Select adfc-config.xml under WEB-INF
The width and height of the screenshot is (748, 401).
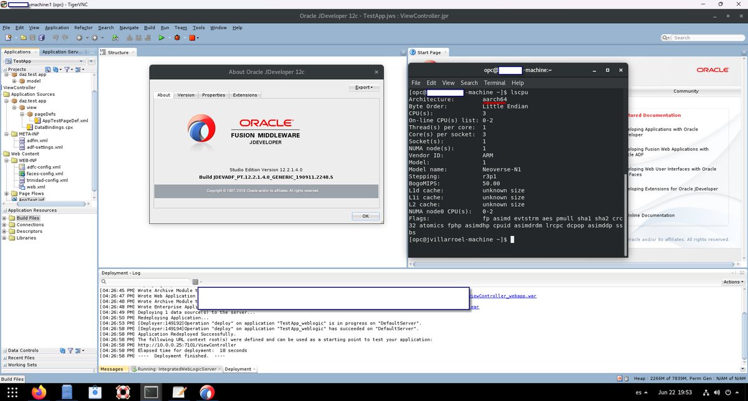coord(39,167)
